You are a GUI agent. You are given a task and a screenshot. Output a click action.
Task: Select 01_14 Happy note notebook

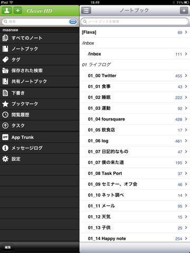click(135, 238)
